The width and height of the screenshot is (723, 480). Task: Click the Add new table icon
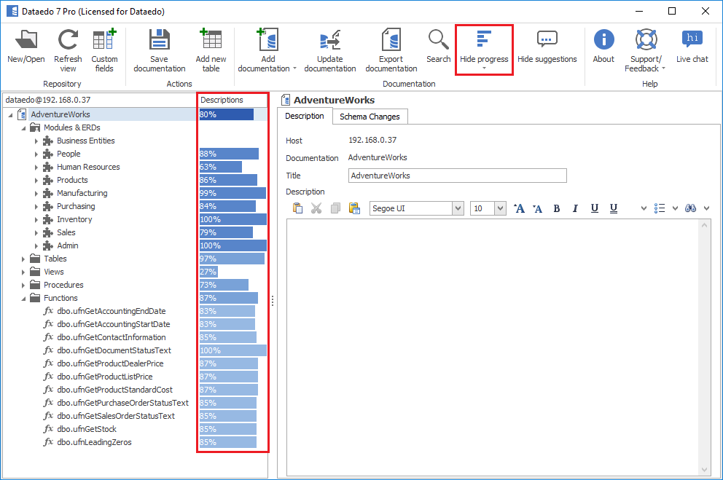tap(211, 42)
